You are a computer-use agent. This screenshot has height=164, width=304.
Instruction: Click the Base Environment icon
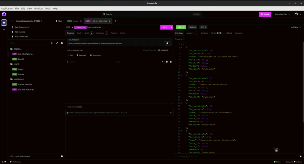point(13,27)
